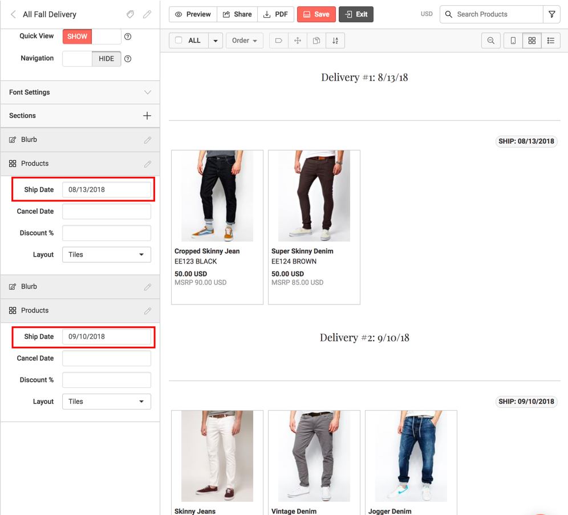Open Navigation help question mark
The image size is (568, 515).
pyautogui.click(x=128, y=59)
